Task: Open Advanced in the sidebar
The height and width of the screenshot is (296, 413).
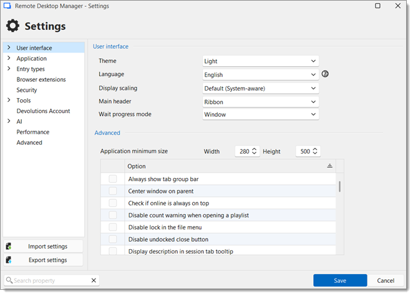Action: coord(29,142)
